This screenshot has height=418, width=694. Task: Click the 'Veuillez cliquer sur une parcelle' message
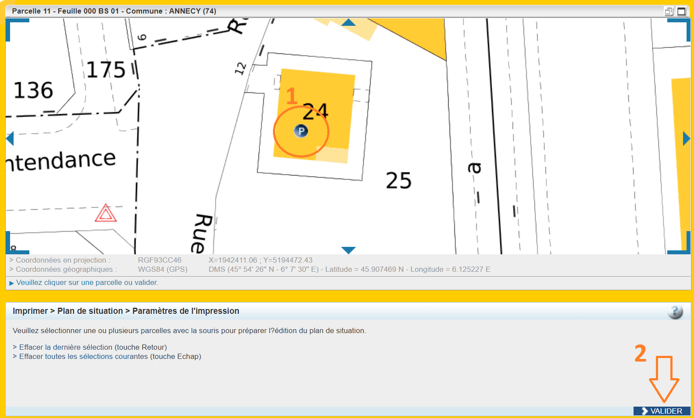tap(87, 283)
